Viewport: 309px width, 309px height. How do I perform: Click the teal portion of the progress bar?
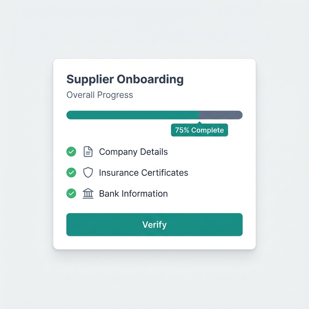133,115
